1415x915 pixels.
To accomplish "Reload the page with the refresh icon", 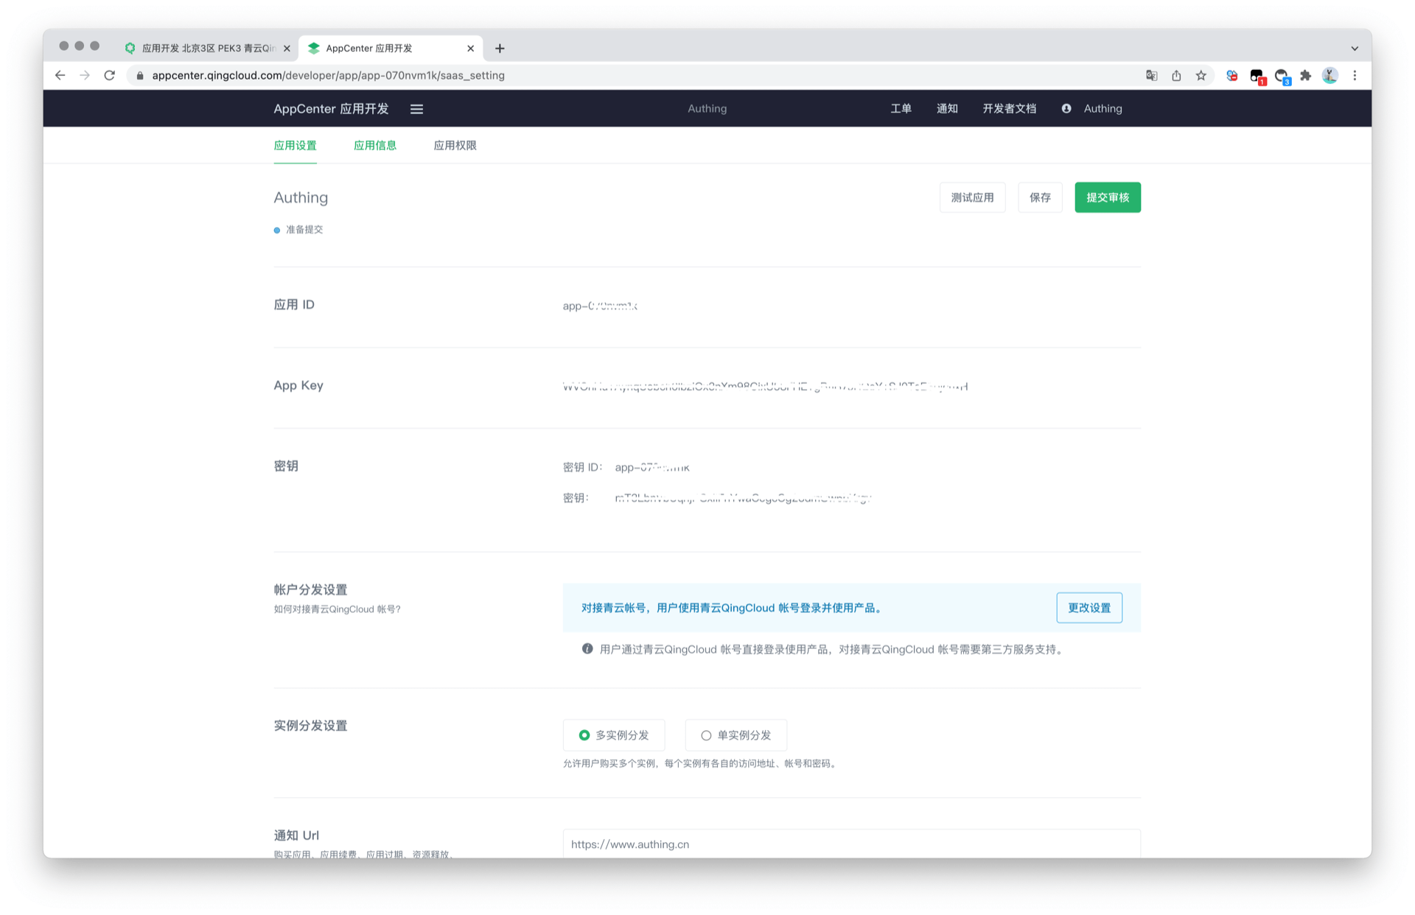I will (110, 75).
